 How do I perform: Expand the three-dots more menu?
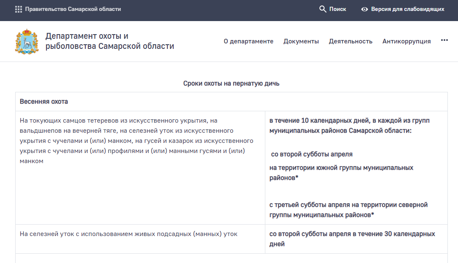click(x=444, y=40)
